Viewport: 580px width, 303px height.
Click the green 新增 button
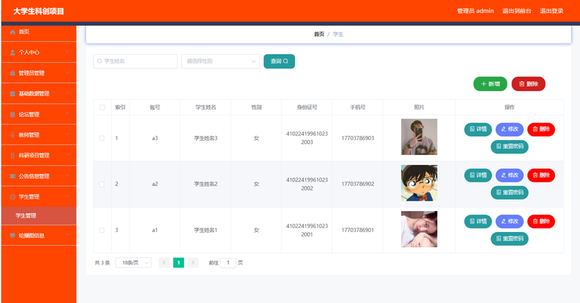pyautogui.click(x=490, y=84)
